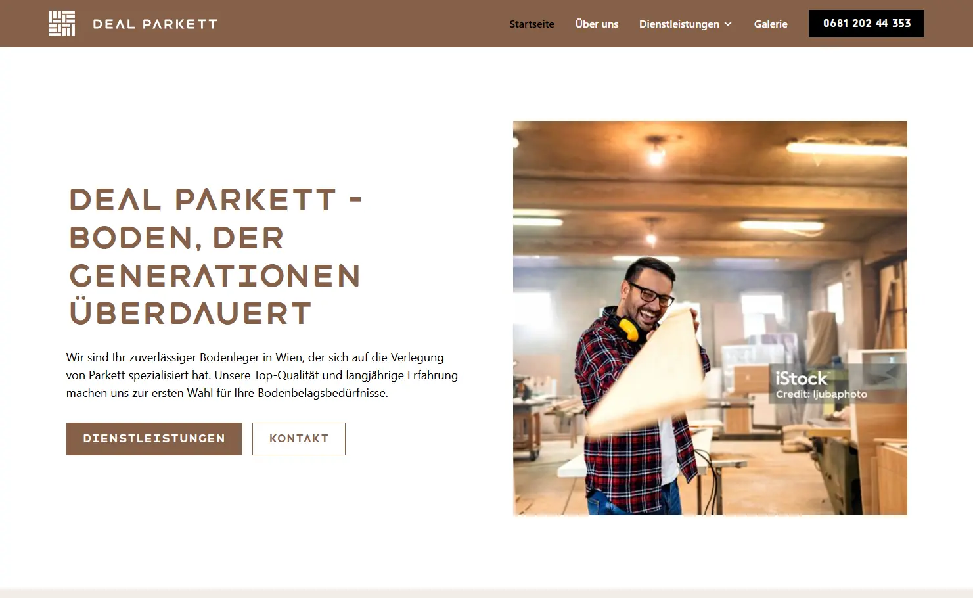Open the DEAL PARKETT logo text link
973x598 pixels.
tap(155, 24)
